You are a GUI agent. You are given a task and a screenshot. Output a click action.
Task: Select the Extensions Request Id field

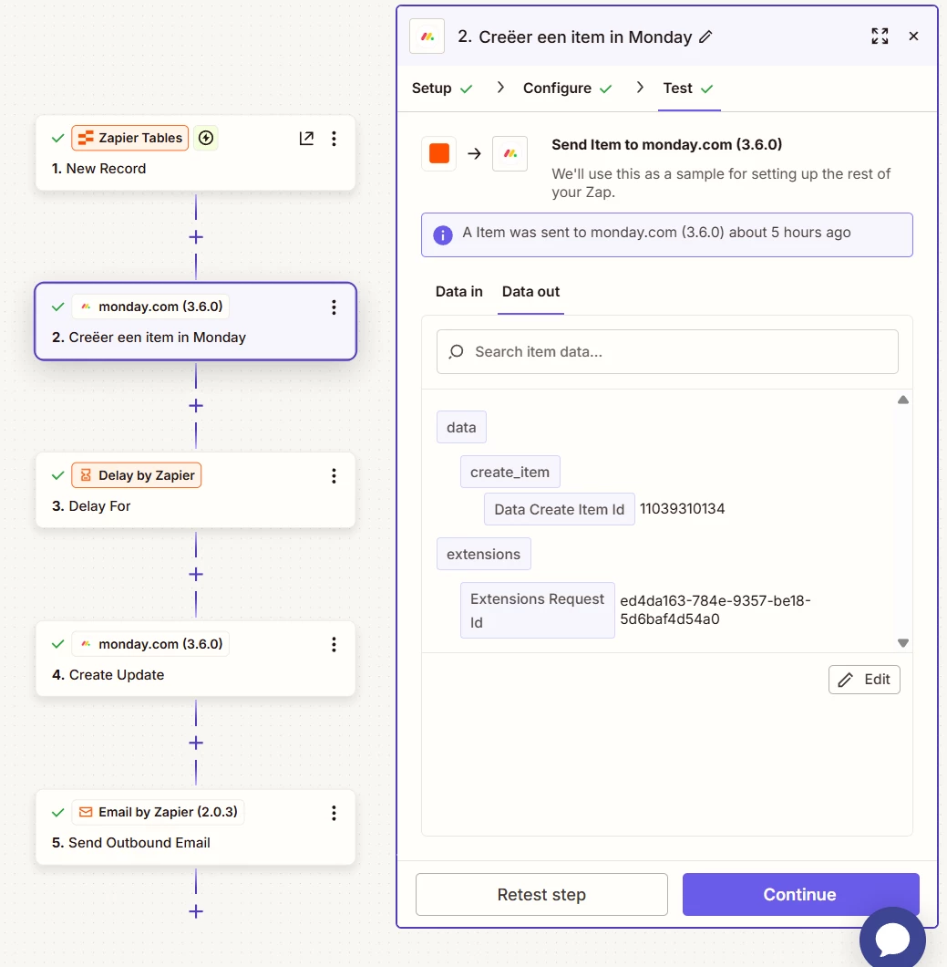tap(537, 610)
